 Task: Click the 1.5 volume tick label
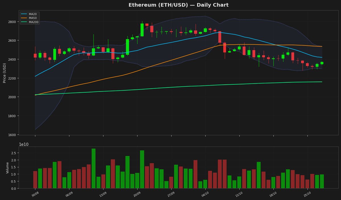14,167
